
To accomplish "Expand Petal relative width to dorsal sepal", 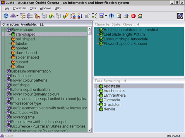I will coord(8,122).
